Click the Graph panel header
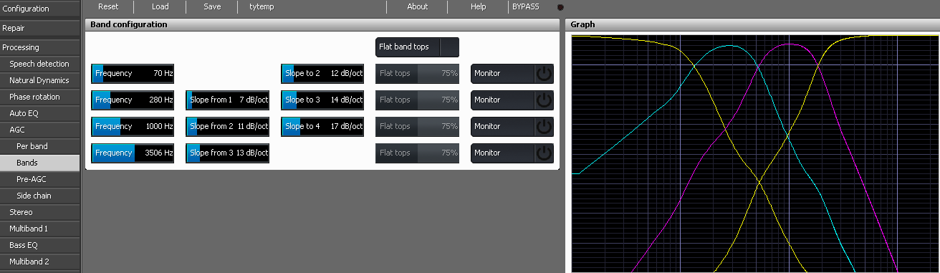 [752, 24]
